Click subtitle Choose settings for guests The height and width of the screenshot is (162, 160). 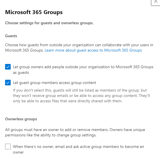point(49,23)
